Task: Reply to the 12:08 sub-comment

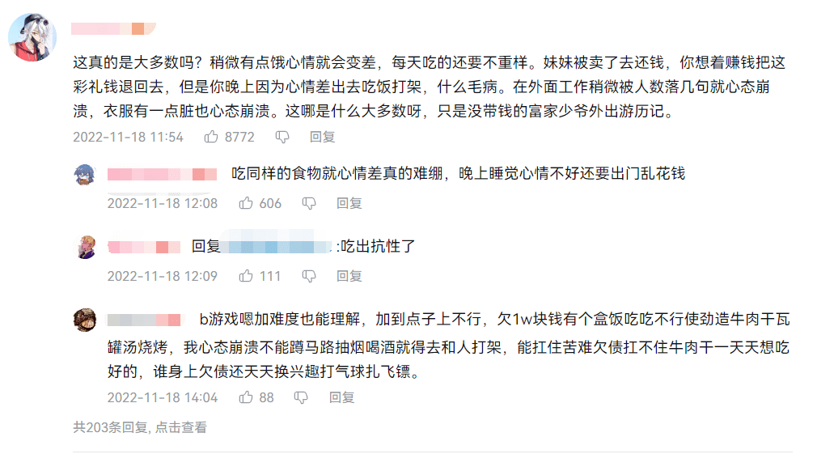Action: tap(349, 203)
